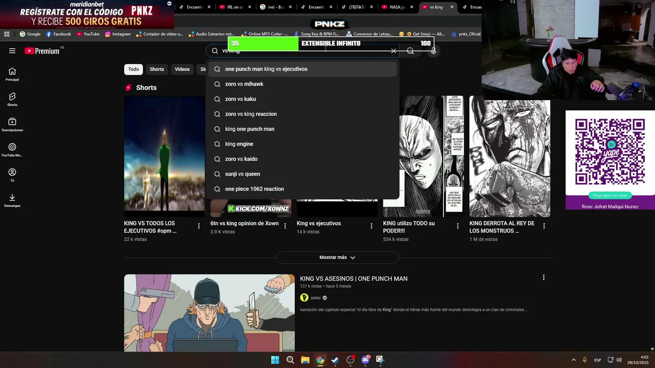Open the YouTube guide hamburger menu
This screenshot has height=368, width=655.
click(x=12, y=51)
